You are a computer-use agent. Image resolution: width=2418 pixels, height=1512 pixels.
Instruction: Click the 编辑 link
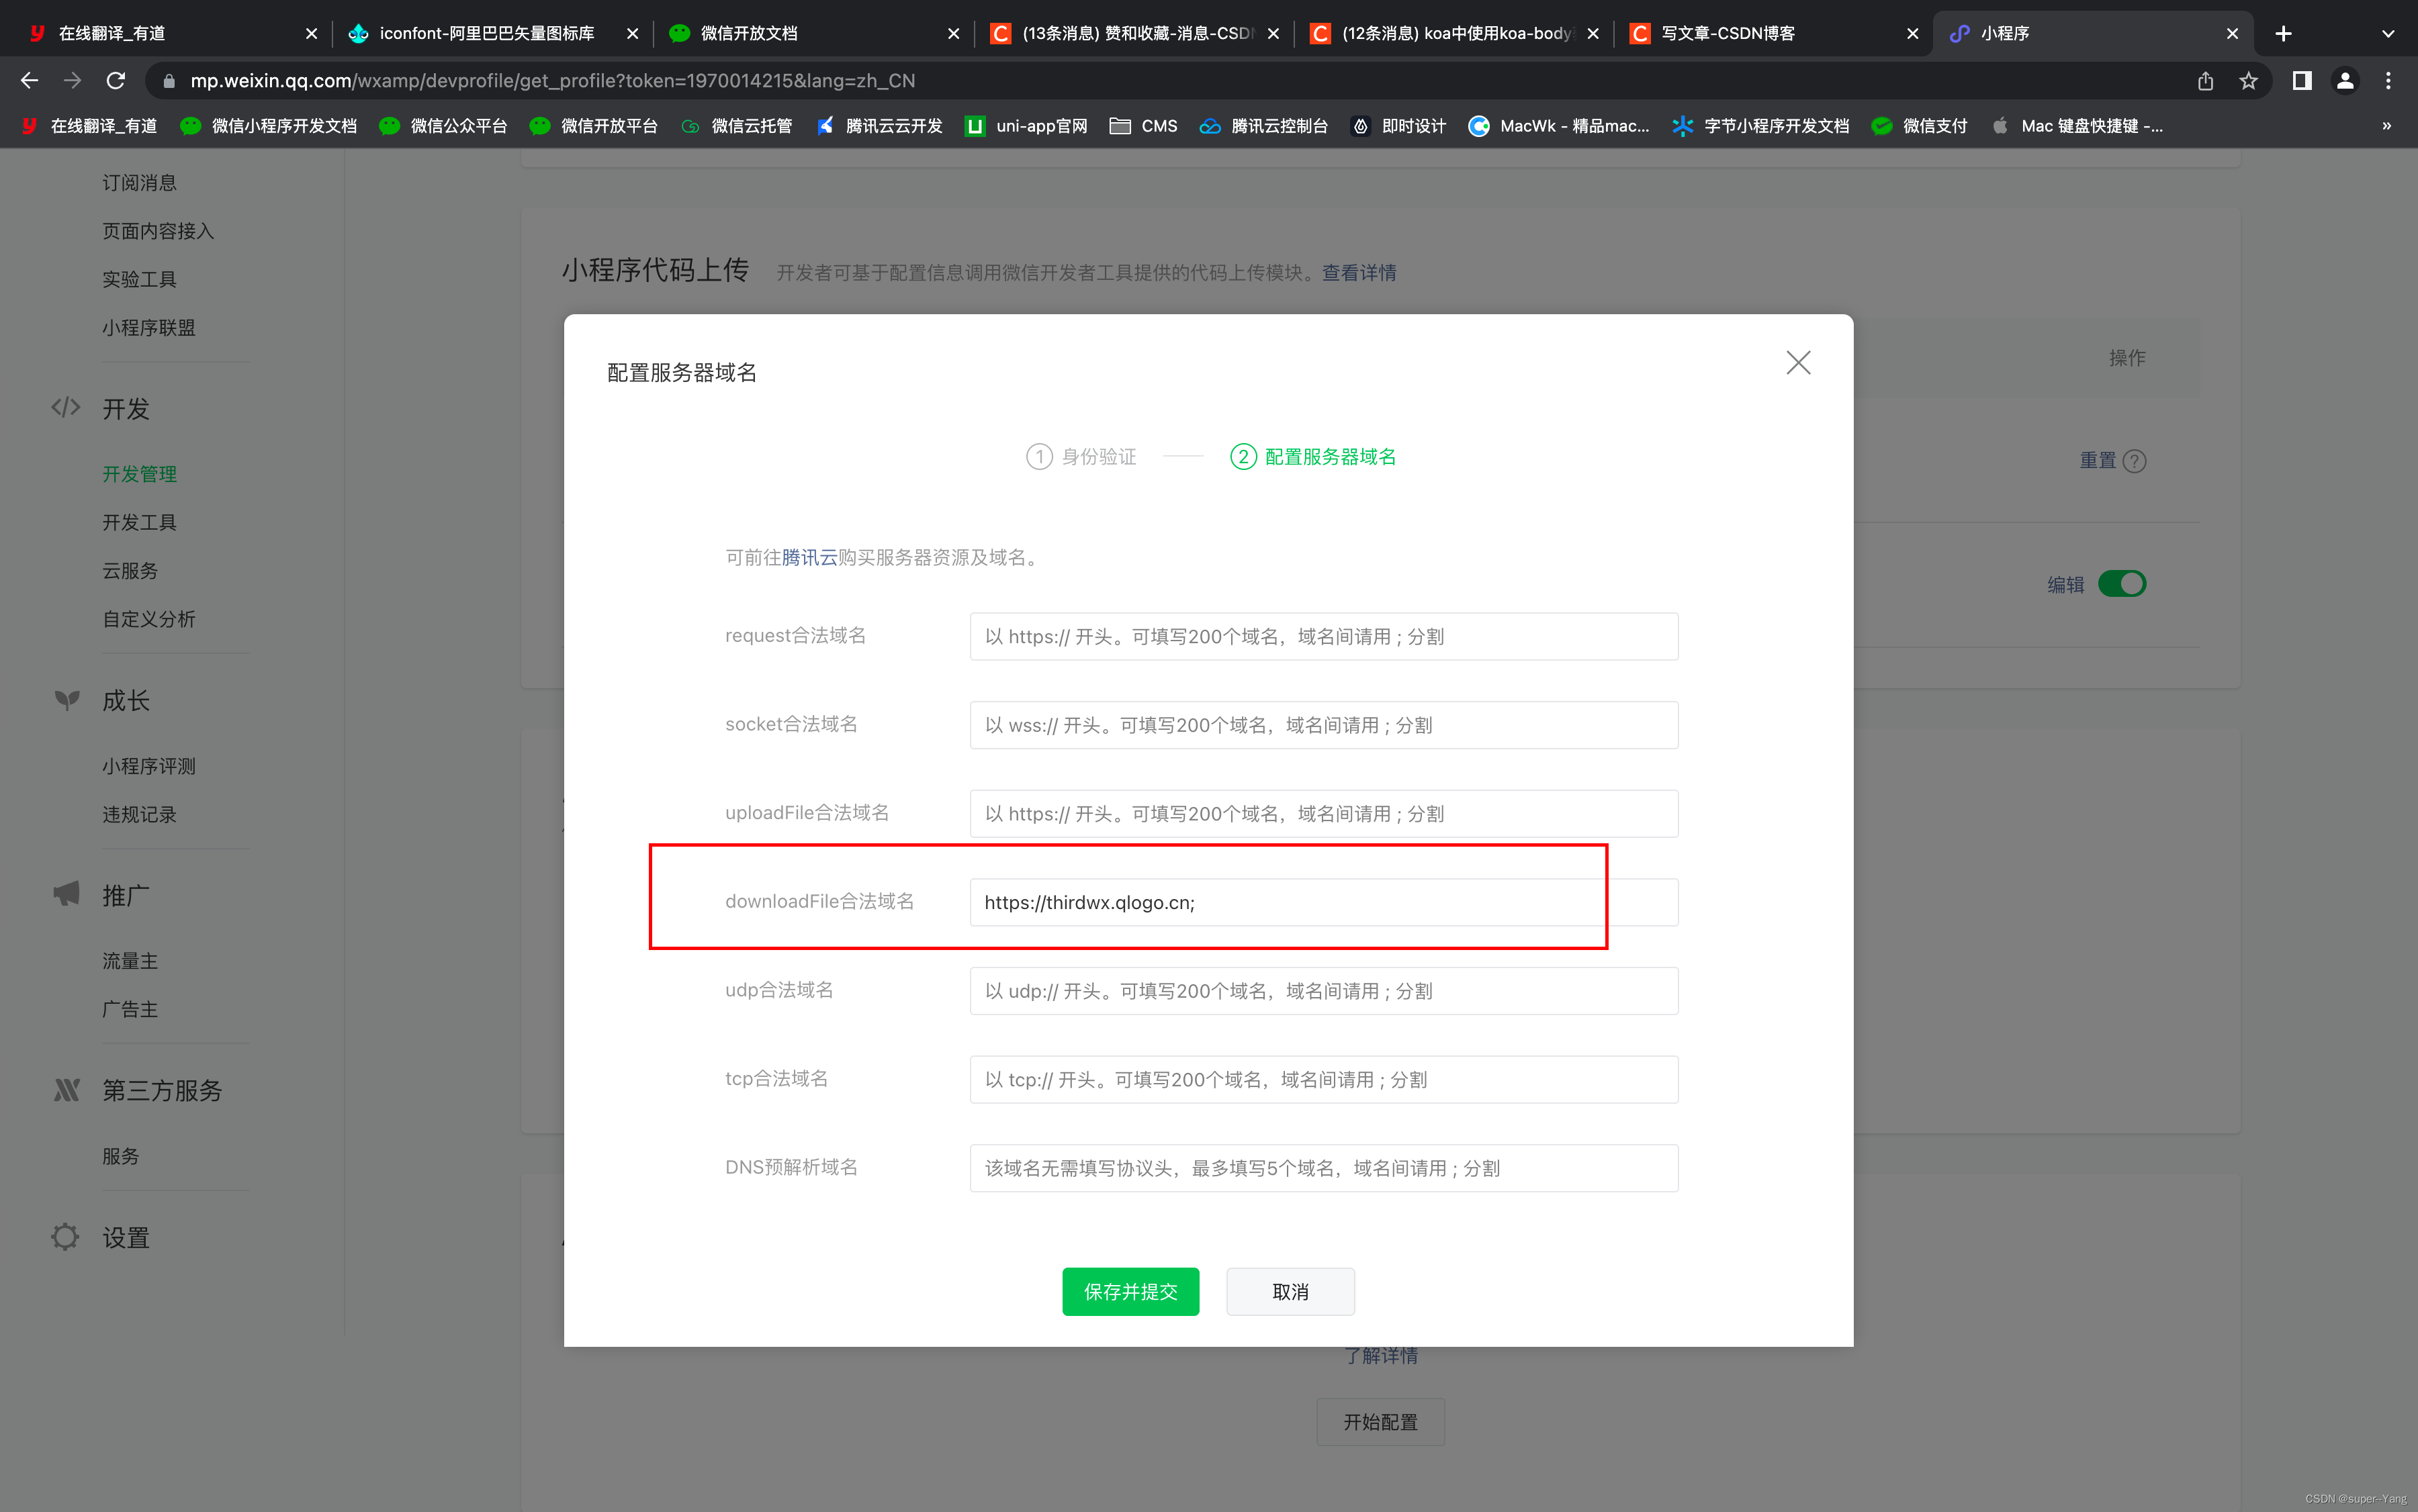click(x=2066, y=584)
